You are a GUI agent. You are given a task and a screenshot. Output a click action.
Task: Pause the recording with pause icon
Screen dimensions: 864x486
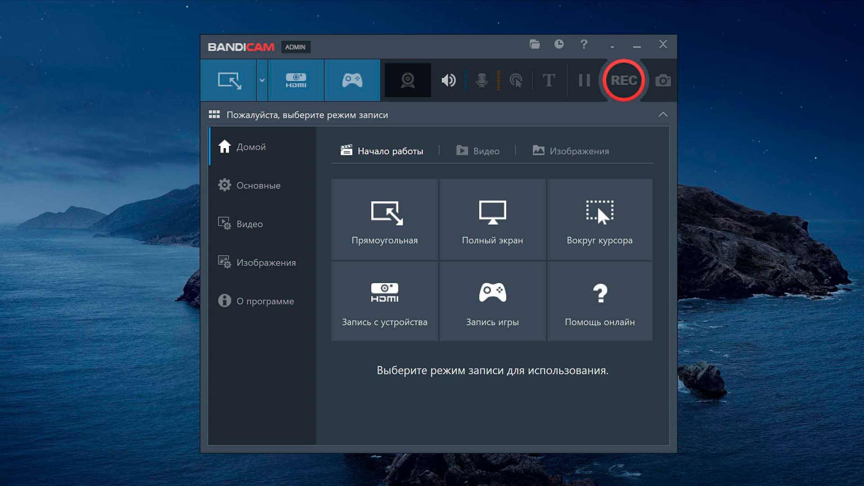tap(584, 80)
